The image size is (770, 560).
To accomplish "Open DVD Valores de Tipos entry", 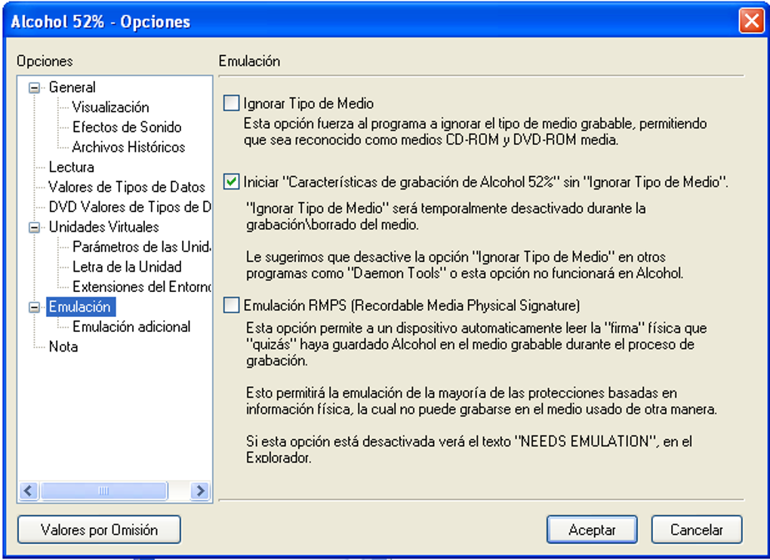I will 129,207.
